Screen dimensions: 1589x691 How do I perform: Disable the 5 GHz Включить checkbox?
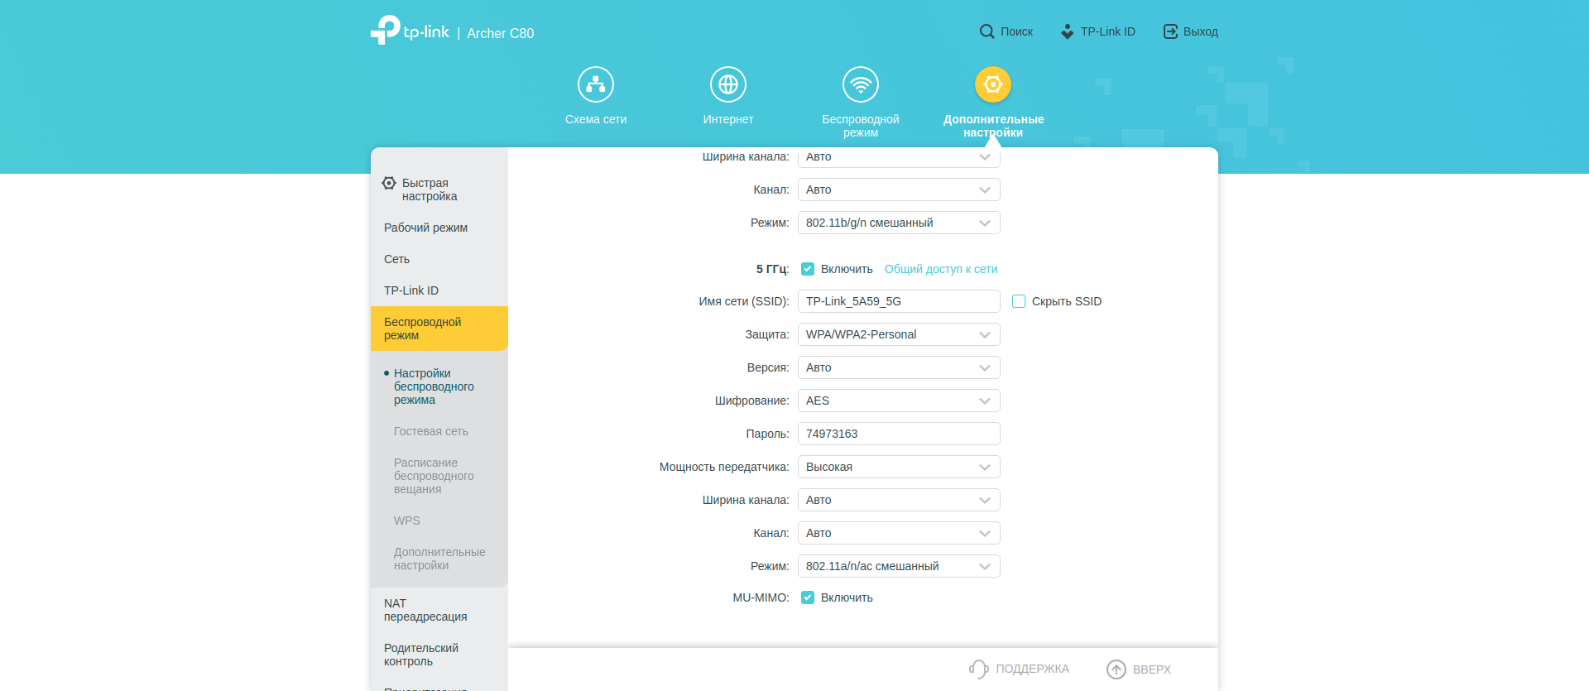pos(808,269)
